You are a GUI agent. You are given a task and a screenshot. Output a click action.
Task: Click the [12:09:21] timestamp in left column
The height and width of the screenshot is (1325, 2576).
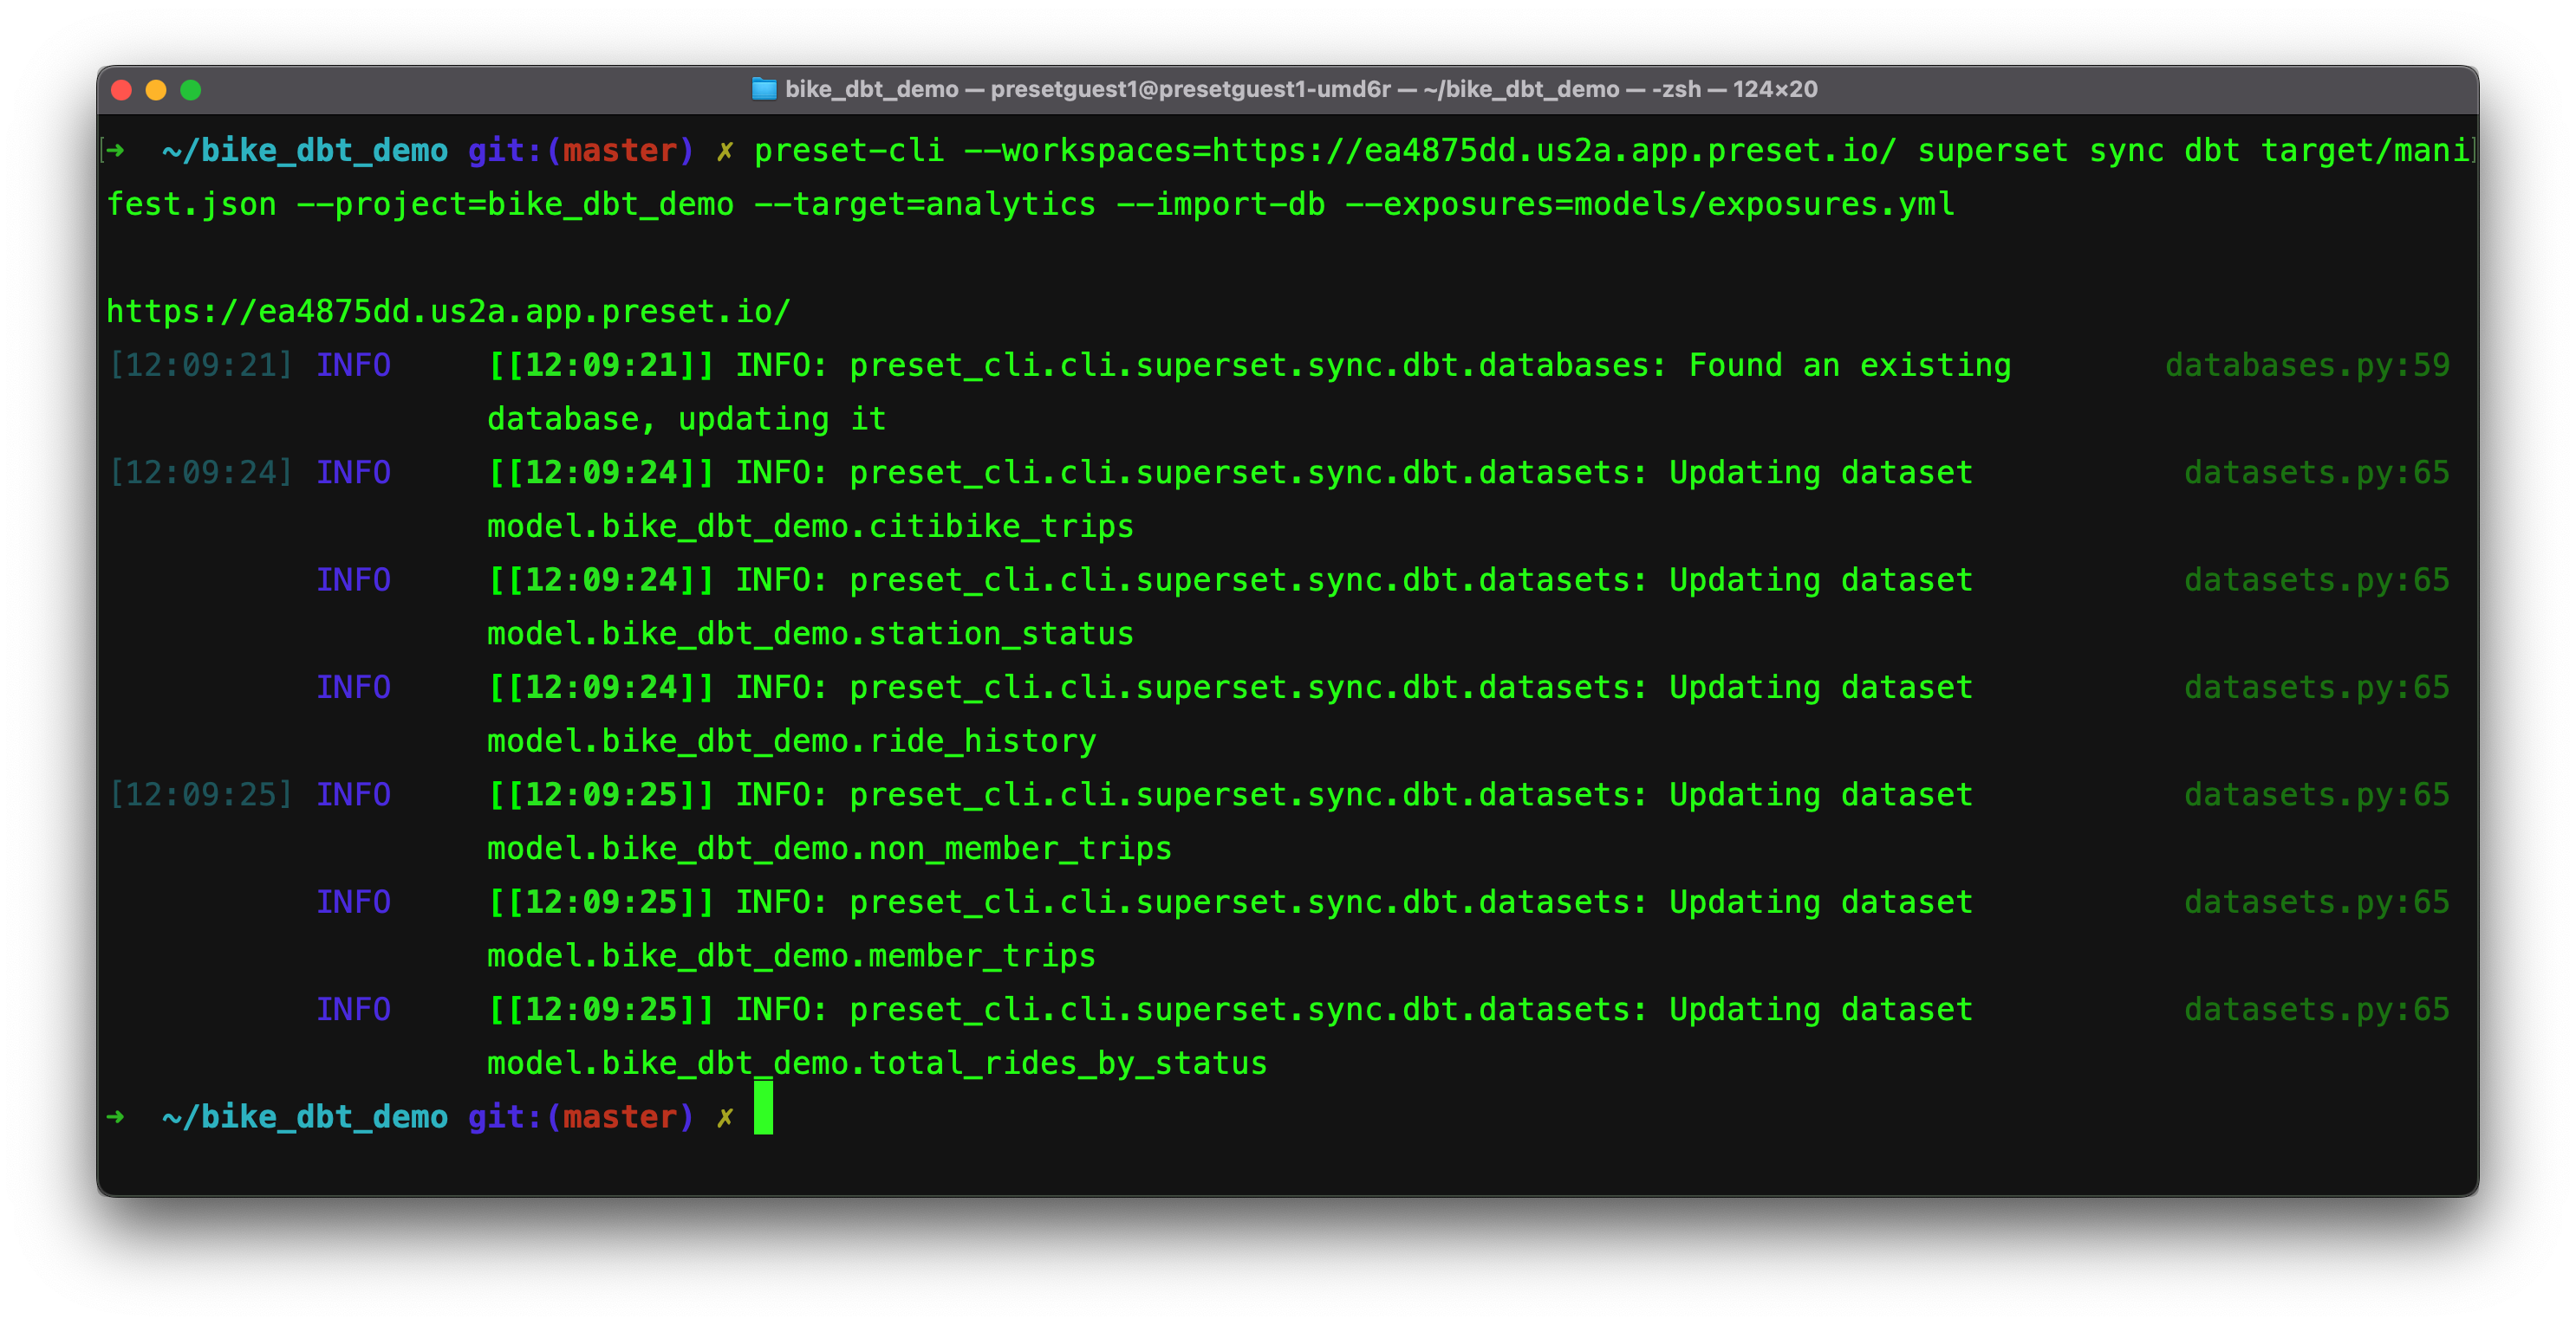[200, 365]
